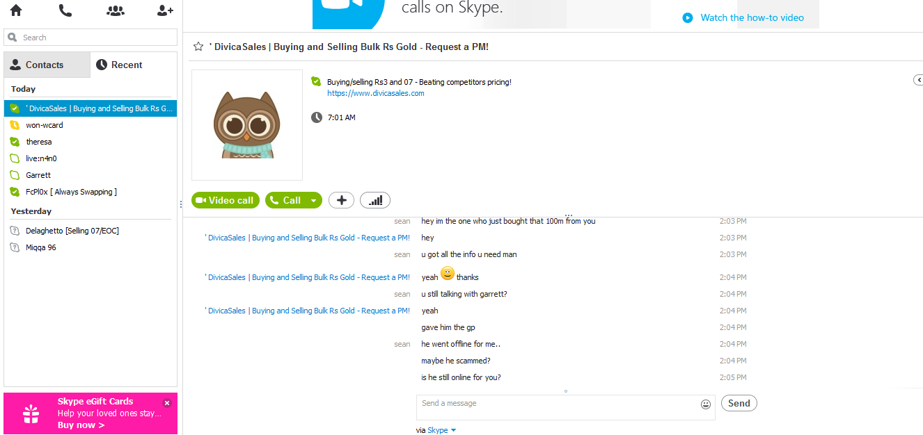Viewport: 923px width, 435px height.
Task: Click Buy now in eGift Cards banner
Action: 81,425
